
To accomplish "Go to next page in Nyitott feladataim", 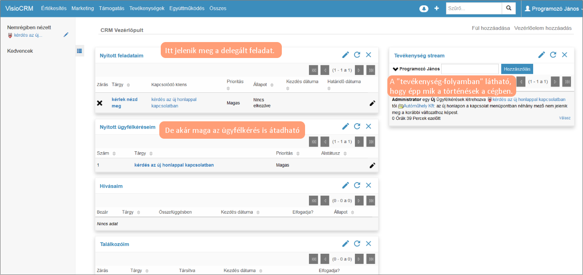I will 359,70.
